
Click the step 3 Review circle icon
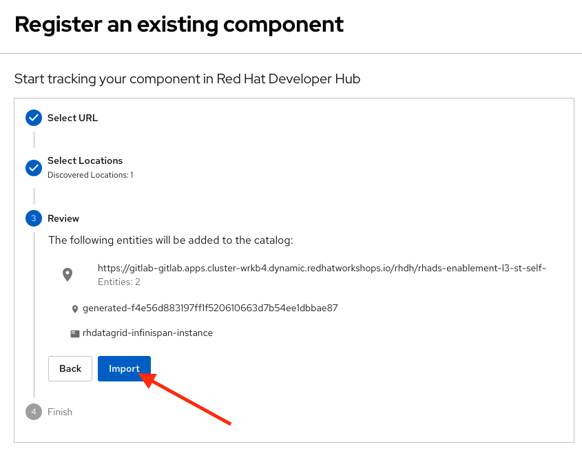tap(34, 218)
